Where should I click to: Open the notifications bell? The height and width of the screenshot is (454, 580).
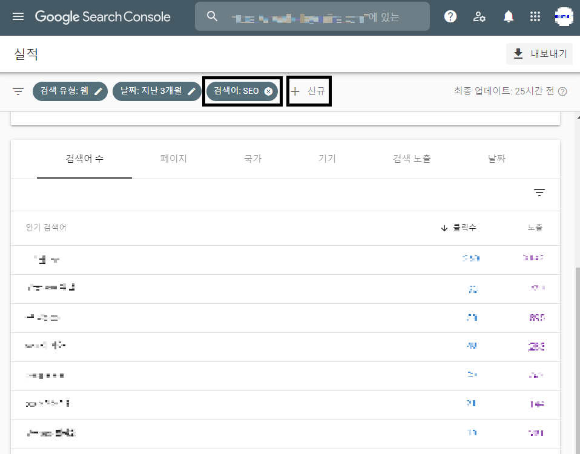tap(509, 16)
